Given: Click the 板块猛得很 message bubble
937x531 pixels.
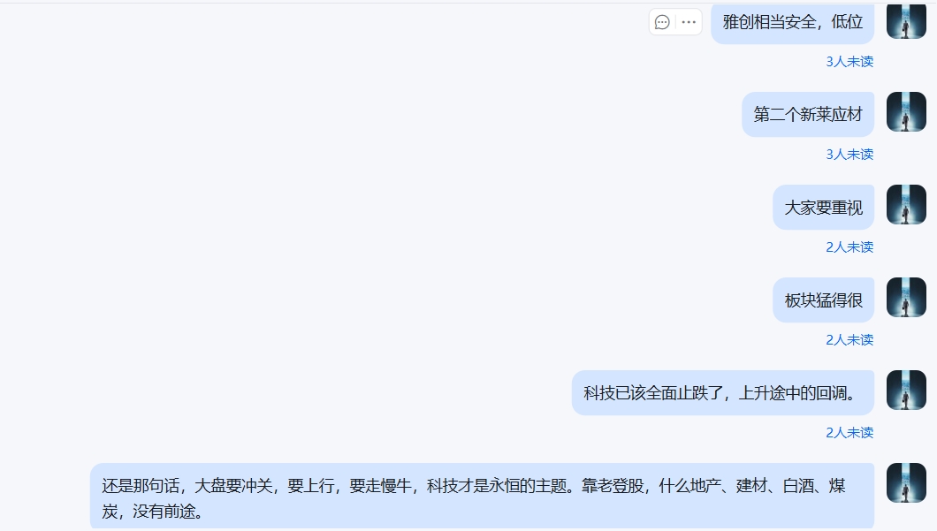Looking at the screenshot, I should click(824, 300).
